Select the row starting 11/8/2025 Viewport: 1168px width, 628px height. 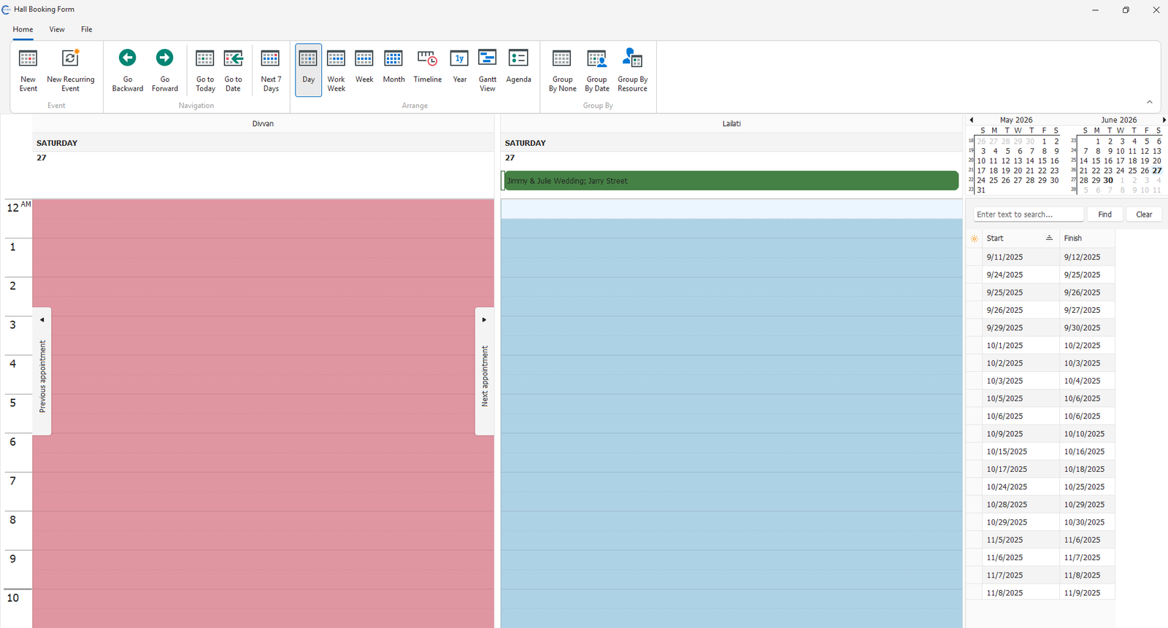tap(1041, 593)
